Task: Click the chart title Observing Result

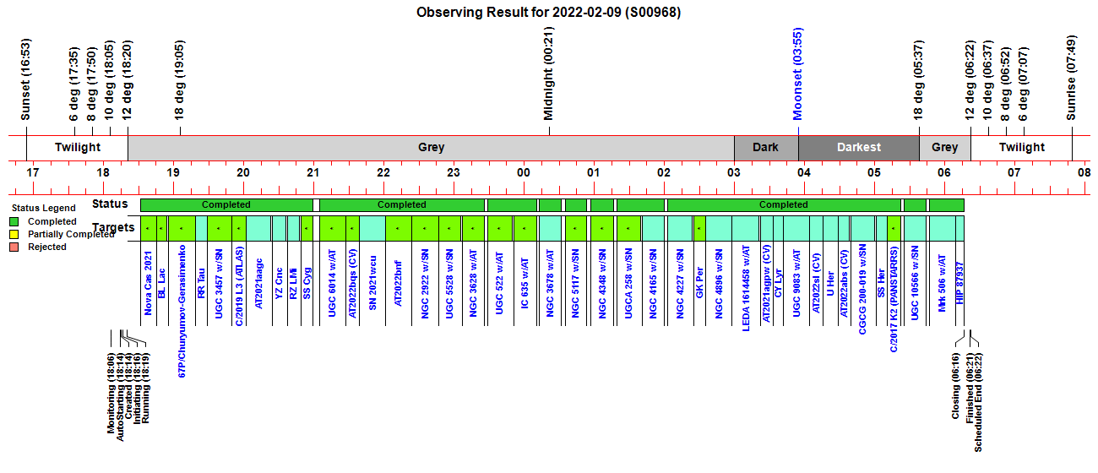Action: pos(549,12)
